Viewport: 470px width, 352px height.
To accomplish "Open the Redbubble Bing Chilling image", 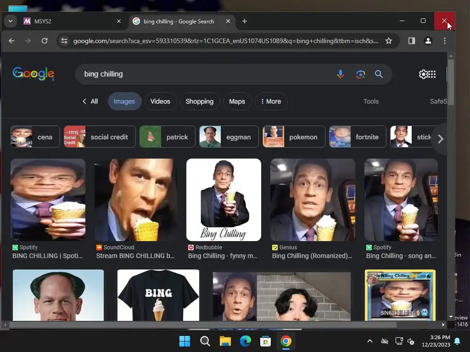I will pos(224,200).
